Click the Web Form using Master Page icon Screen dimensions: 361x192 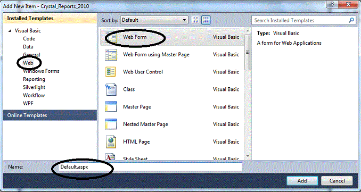click(x=111, y=55)
